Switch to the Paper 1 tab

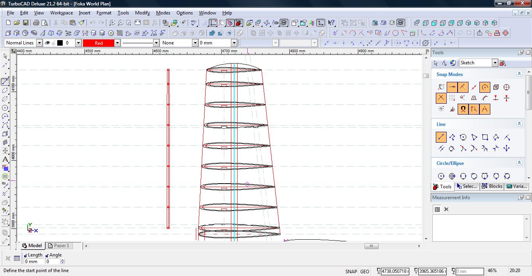click(59, 246)
